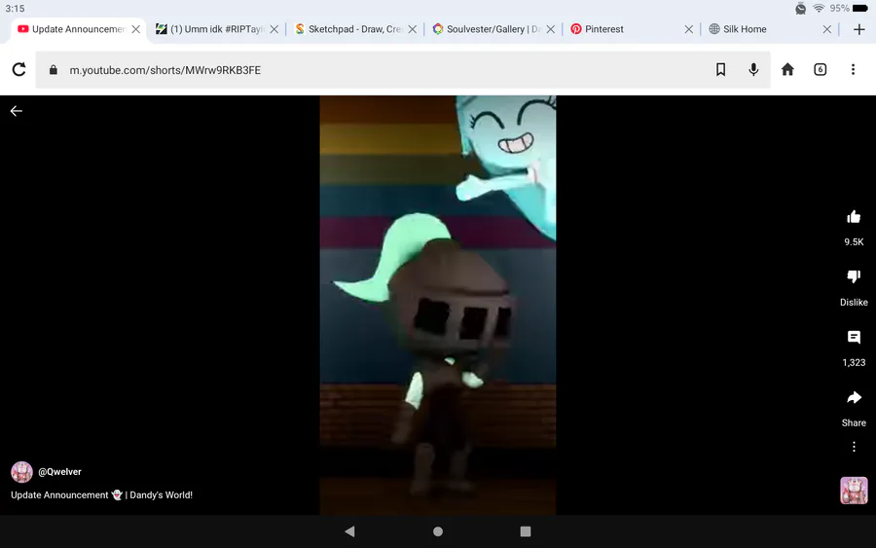This screenshot has width=876, height=548.
Task: Bookmark this page with the bookmark icon
Action: click(x=720, y=69)
